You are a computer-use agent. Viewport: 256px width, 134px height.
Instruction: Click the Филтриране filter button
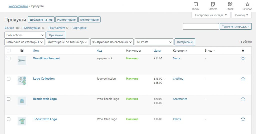[x=185, y=42]
